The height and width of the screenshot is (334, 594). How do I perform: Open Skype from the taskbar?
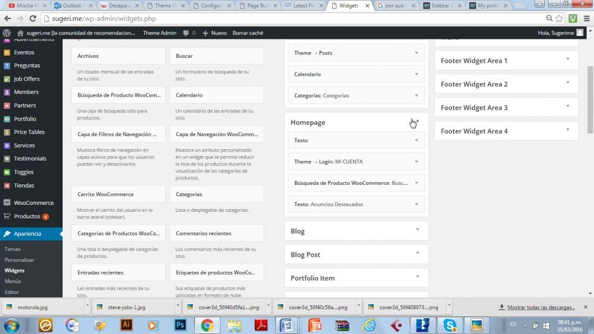pos(450,325)
